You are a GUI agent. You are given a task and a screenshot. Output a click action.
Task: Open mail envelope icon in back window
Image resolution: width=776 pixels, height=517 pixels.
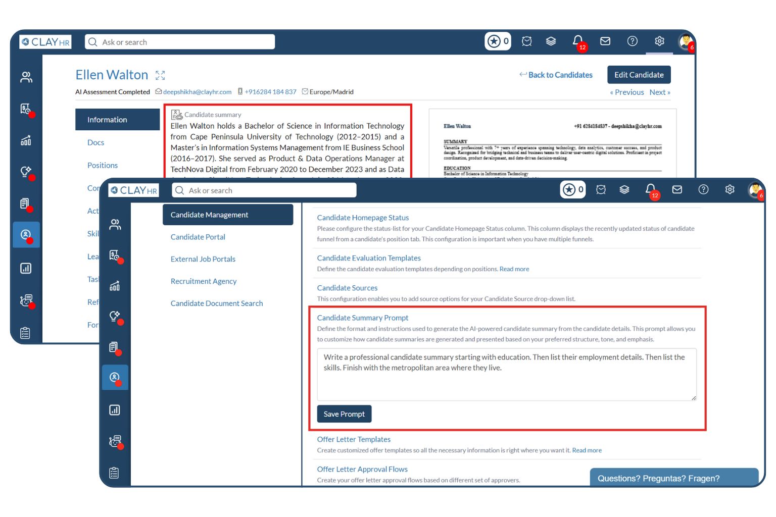pos(605,41)
